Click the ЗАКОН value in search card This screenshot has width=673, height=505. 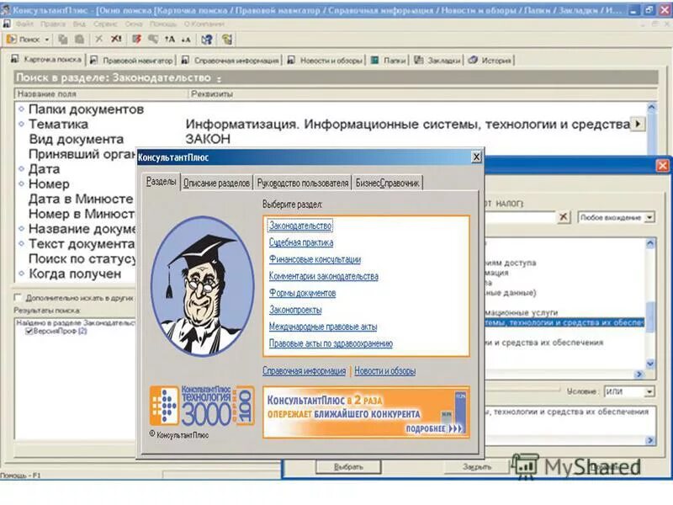208,139
